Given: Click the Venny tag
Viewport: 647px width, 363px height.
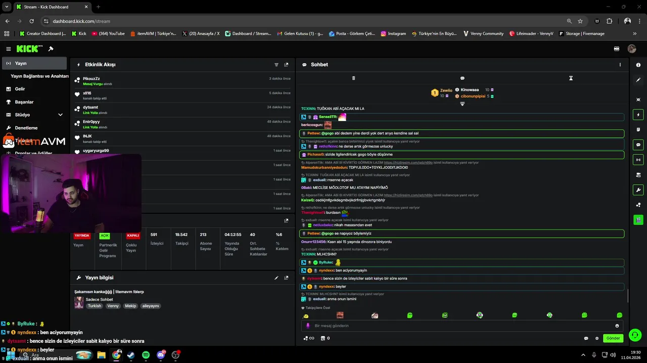Looking at the screenshot, I should click(113, 306).
